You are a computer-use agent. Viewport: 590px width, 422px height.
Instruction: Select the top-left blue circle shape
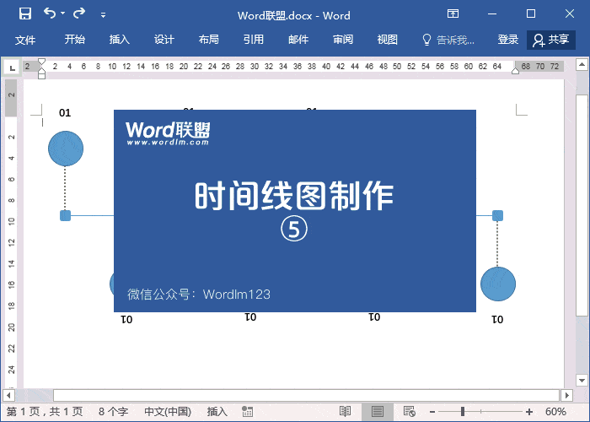pos(66,149)
